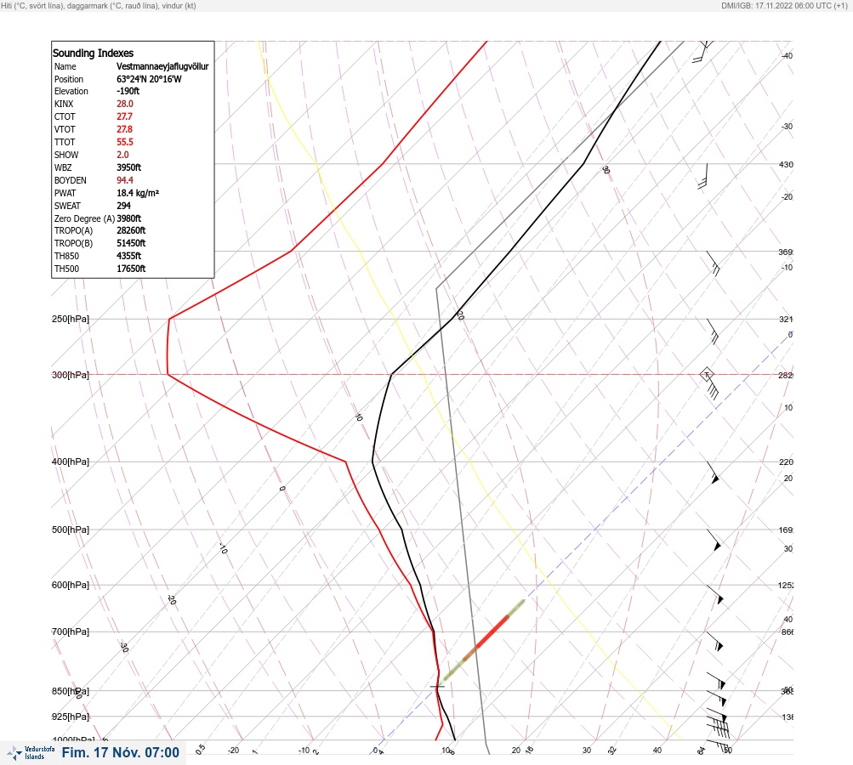Click the position value '63°24'N 20°16'W'
Image resolution: width=853 pixels, height=765 pixels.
[149, 79]
